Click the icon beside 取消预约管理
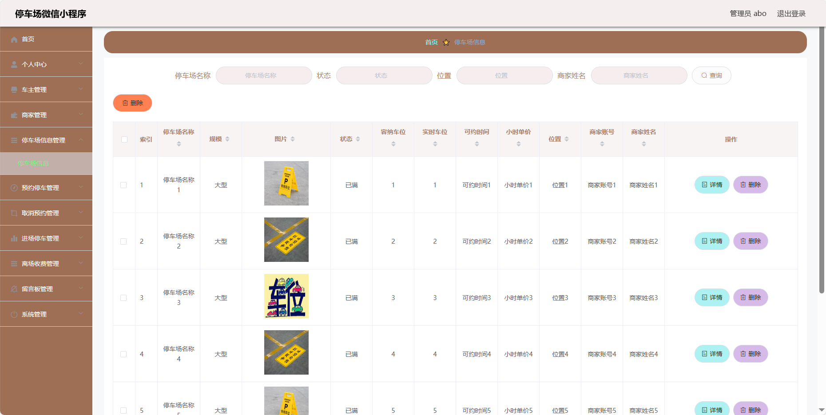Viewport: 826px width, 415px height. [14, 213]
